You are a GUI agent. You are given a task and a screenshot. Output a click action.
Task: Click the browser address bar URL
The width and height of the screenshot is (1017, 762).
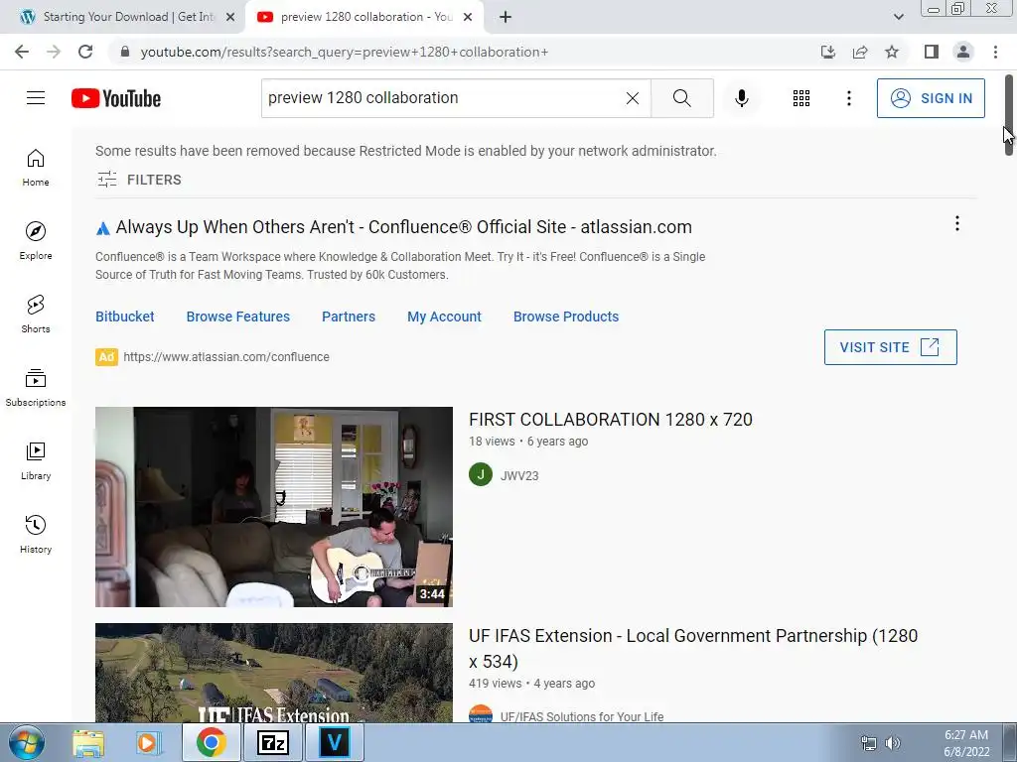pyautogui.click(x=344, y=52)
